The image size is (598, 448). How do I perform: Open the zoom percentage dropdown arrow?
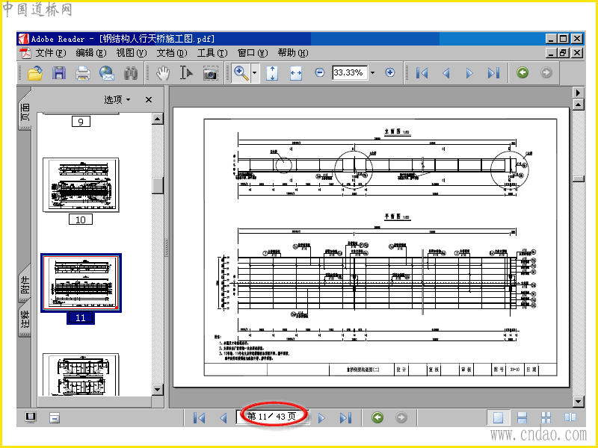(372, 73)
